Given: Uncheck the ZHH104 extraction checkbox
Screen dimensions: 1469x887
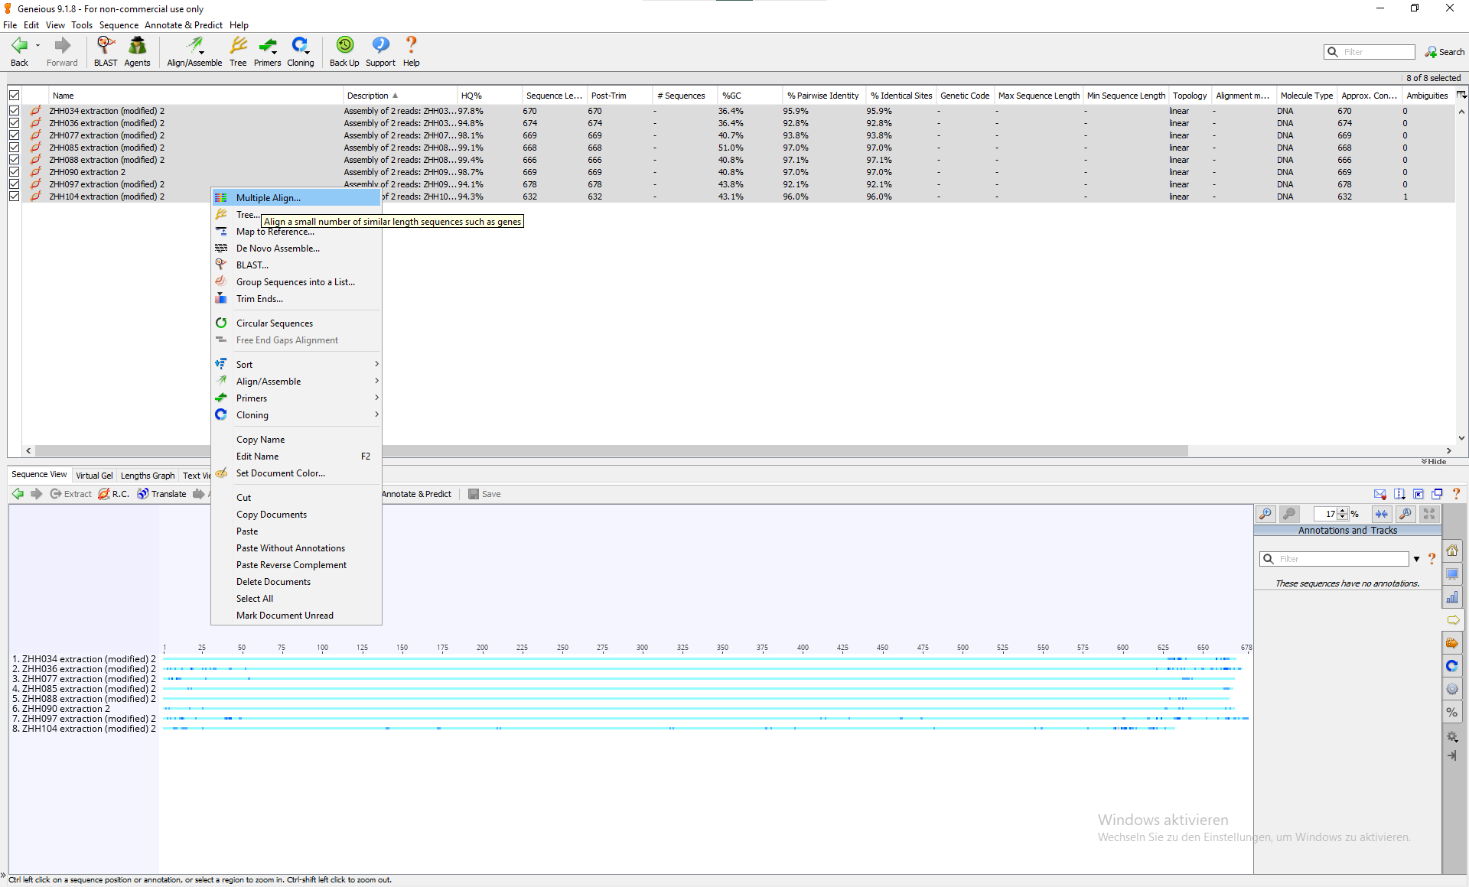Looking at the screenshot, I should (x=14, y=197).
